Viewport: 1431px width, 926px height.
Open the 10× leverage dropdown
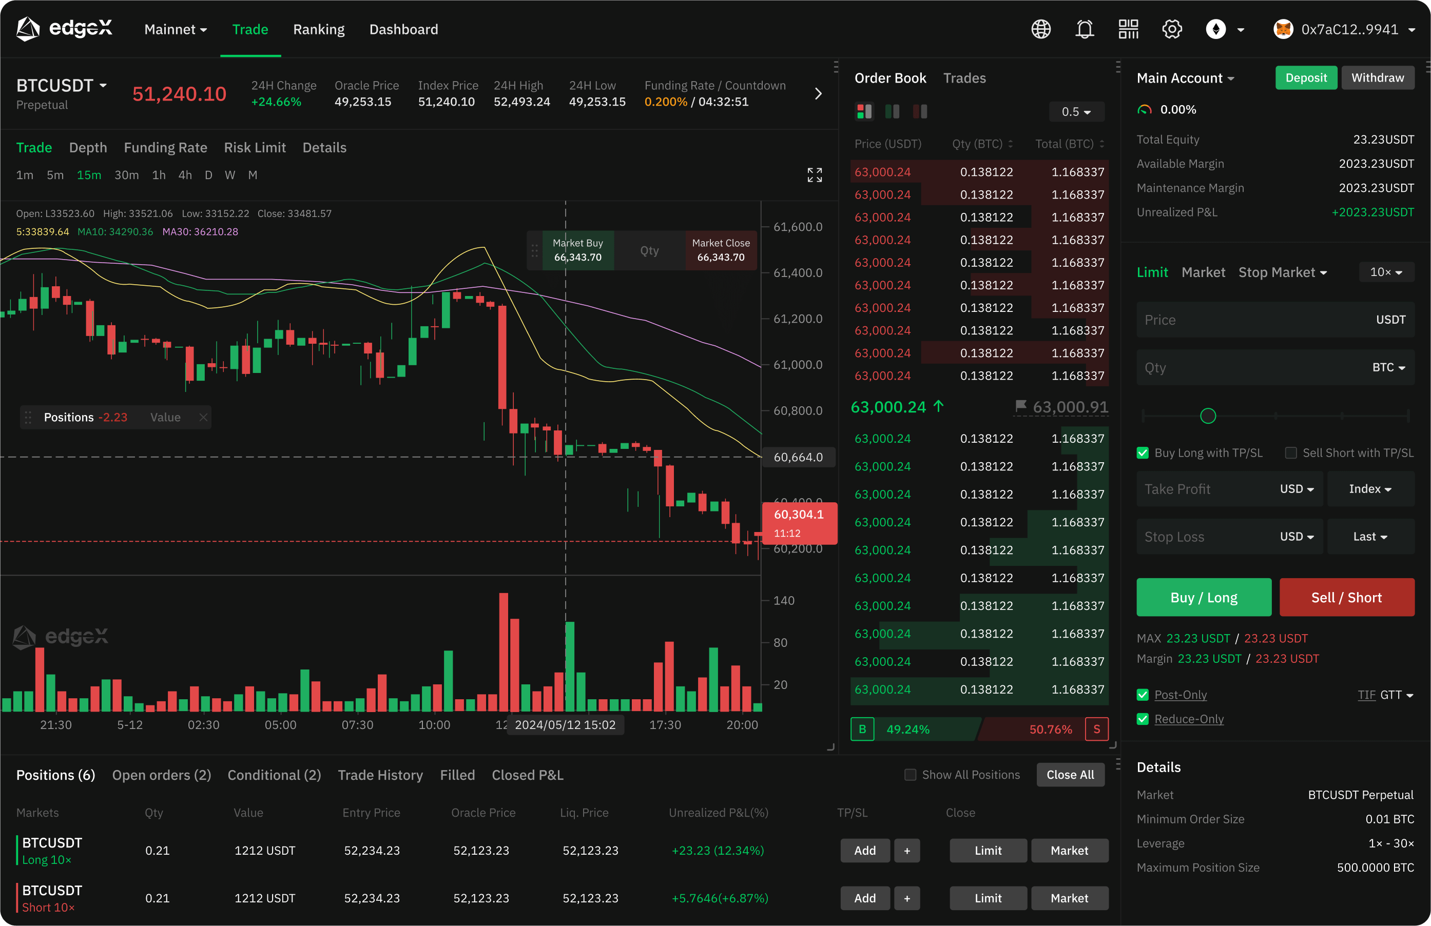(1385, 272)
